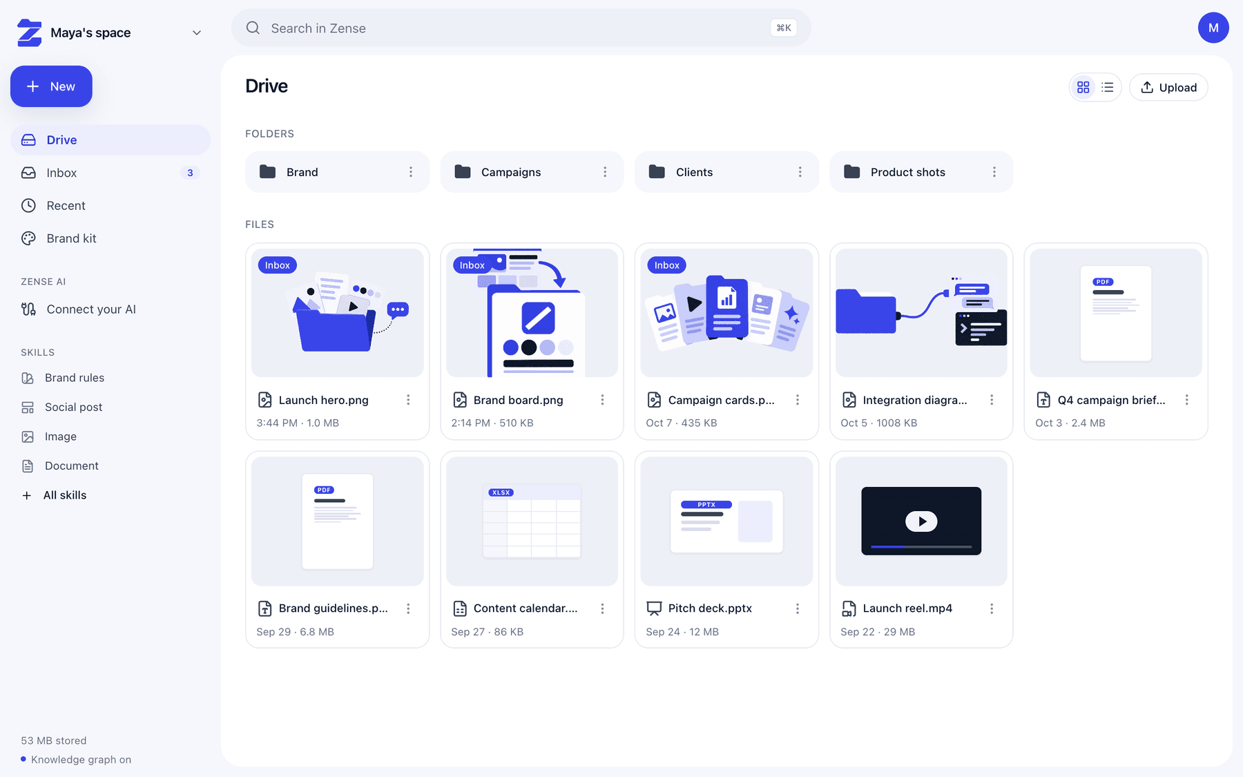Open Brand board.png options menu
Screen dimensions: 1243x777
[x=602, y=400]
